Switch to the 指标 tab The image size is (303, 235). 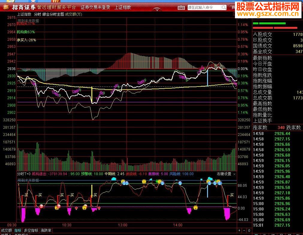18,231
